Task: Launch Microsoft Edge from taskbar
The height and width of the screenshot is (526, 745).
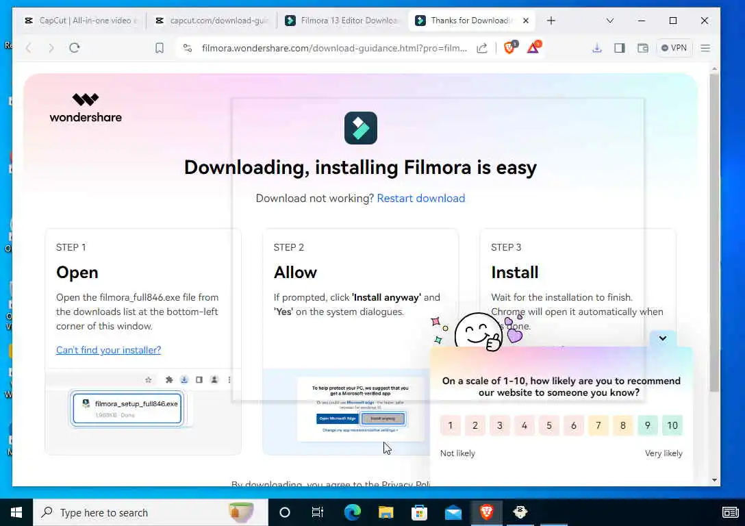Action: pyautogui.click(x=352, y=512)
